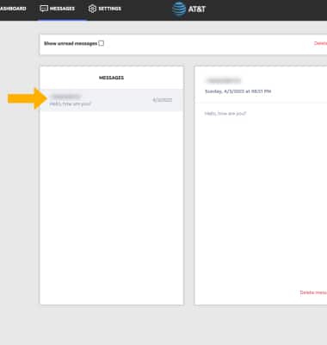Click empty area of the message list panel

(x=111, y=207)
